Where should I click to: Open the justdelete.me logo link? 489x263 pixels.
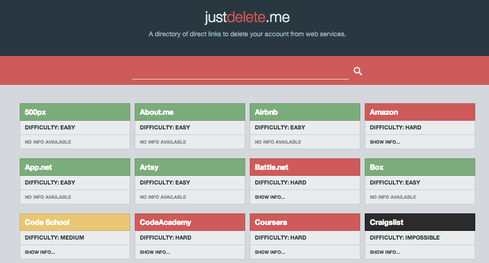(x=247, y=17)
